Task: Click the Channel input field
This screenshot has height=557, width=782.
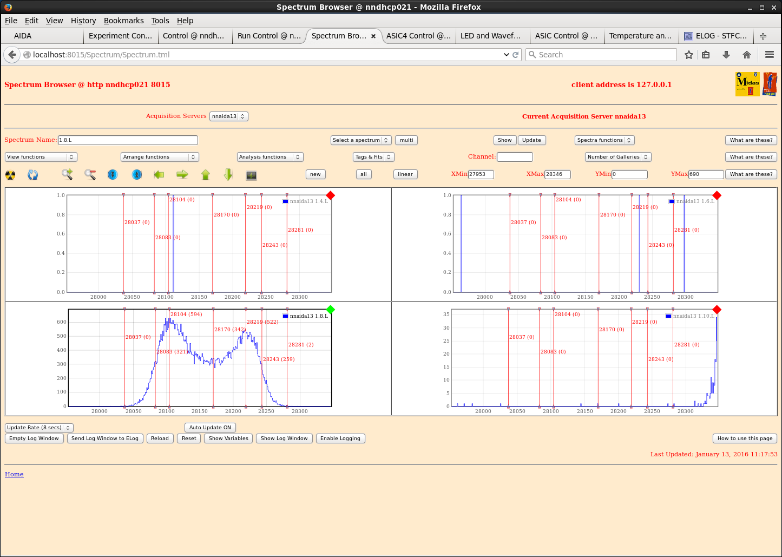Action: coord(515,157)
